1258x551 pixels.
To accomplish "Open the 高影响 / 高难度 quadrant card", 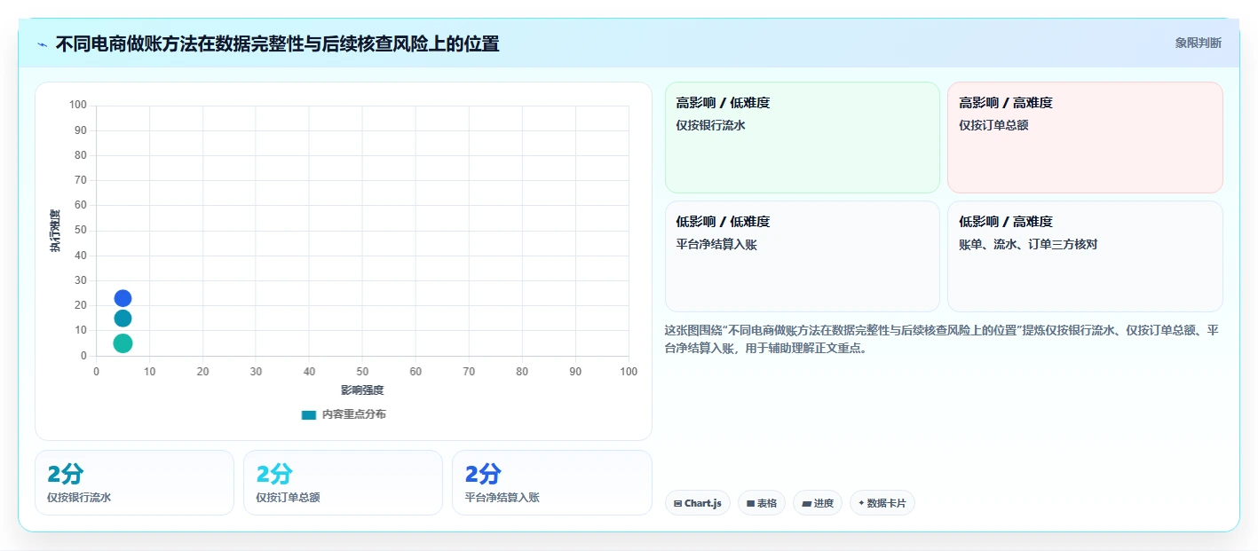I will click(1085, 138).
